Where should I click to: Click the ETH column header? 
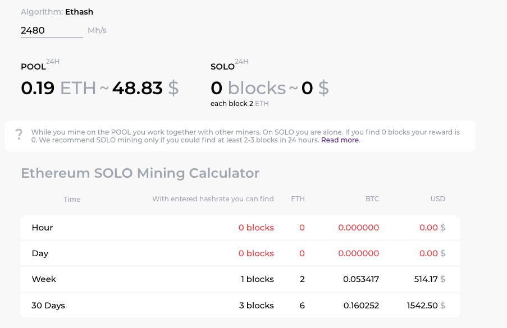(x=298, y=199)
